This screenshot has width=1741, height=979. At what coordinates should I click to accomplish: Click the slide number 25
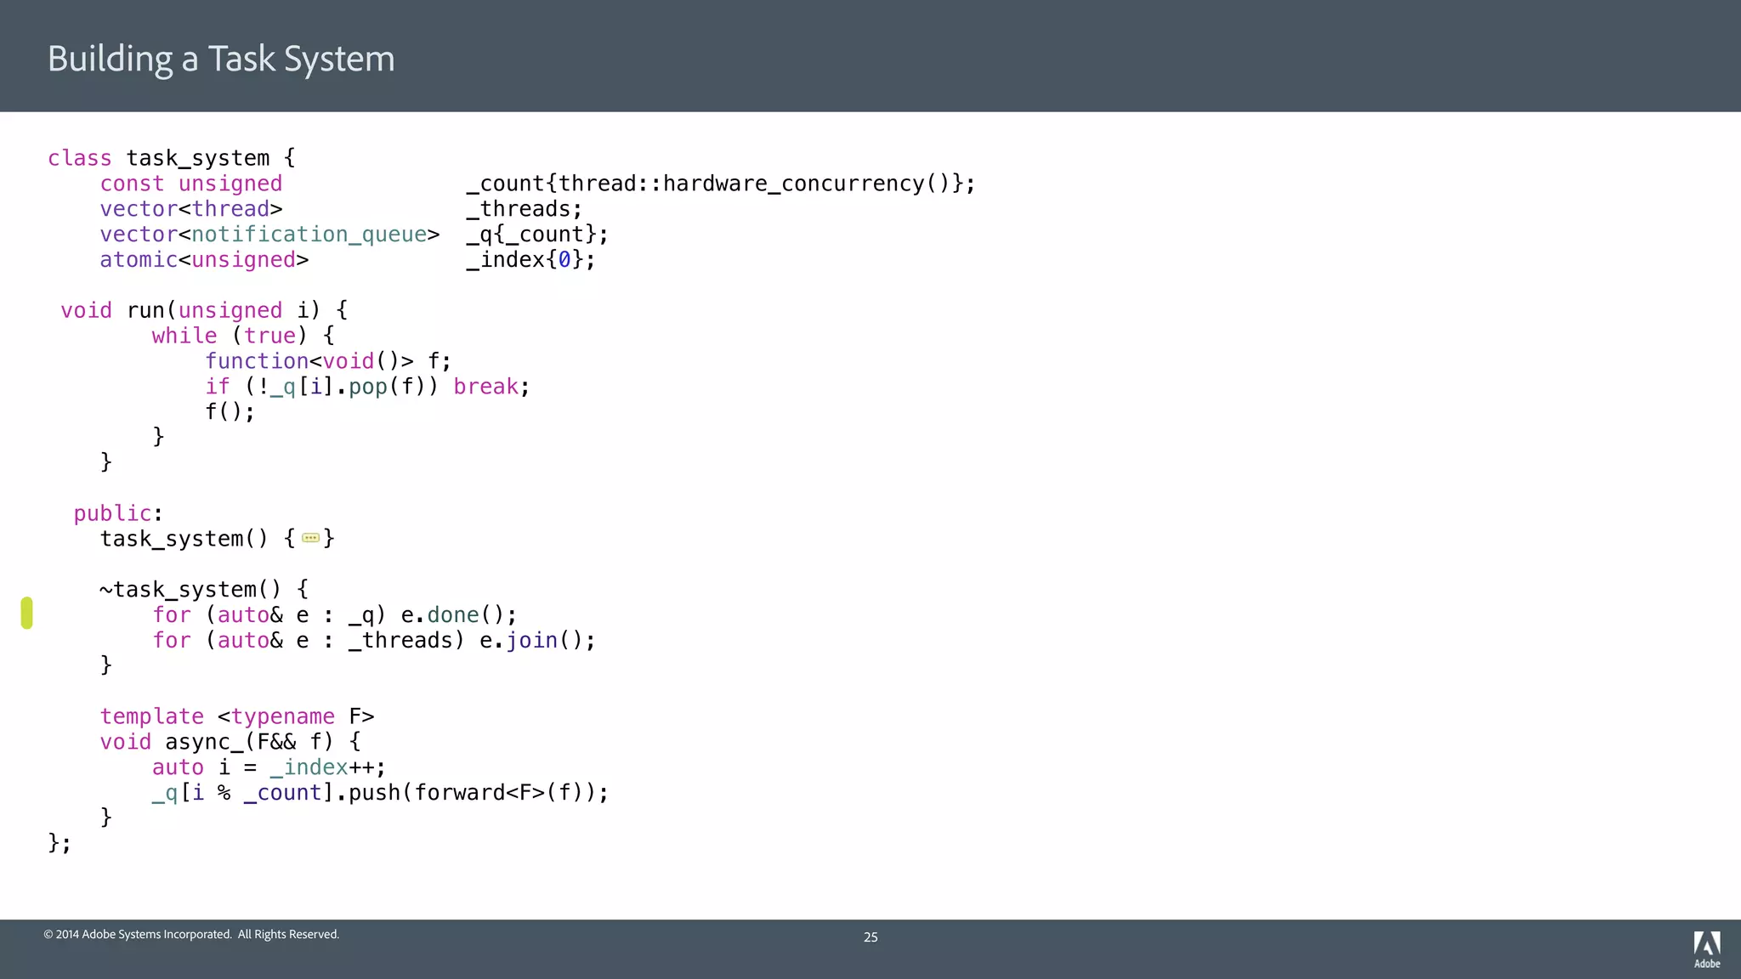pos(870,937)
